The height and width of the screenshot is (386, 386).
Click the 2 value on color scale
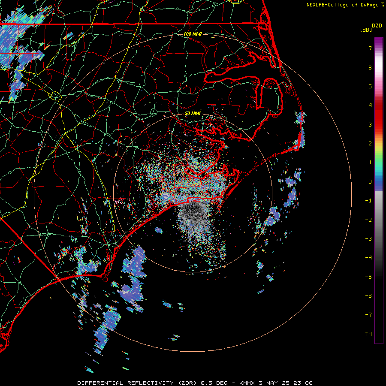pyautogui.click(x=370, y=144)
